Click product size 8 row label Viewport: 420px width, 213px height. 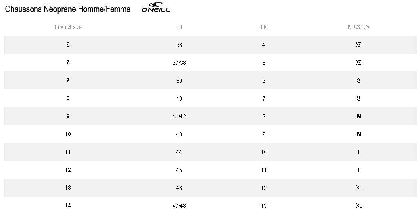pyautogui.click(x=68, y=98)
